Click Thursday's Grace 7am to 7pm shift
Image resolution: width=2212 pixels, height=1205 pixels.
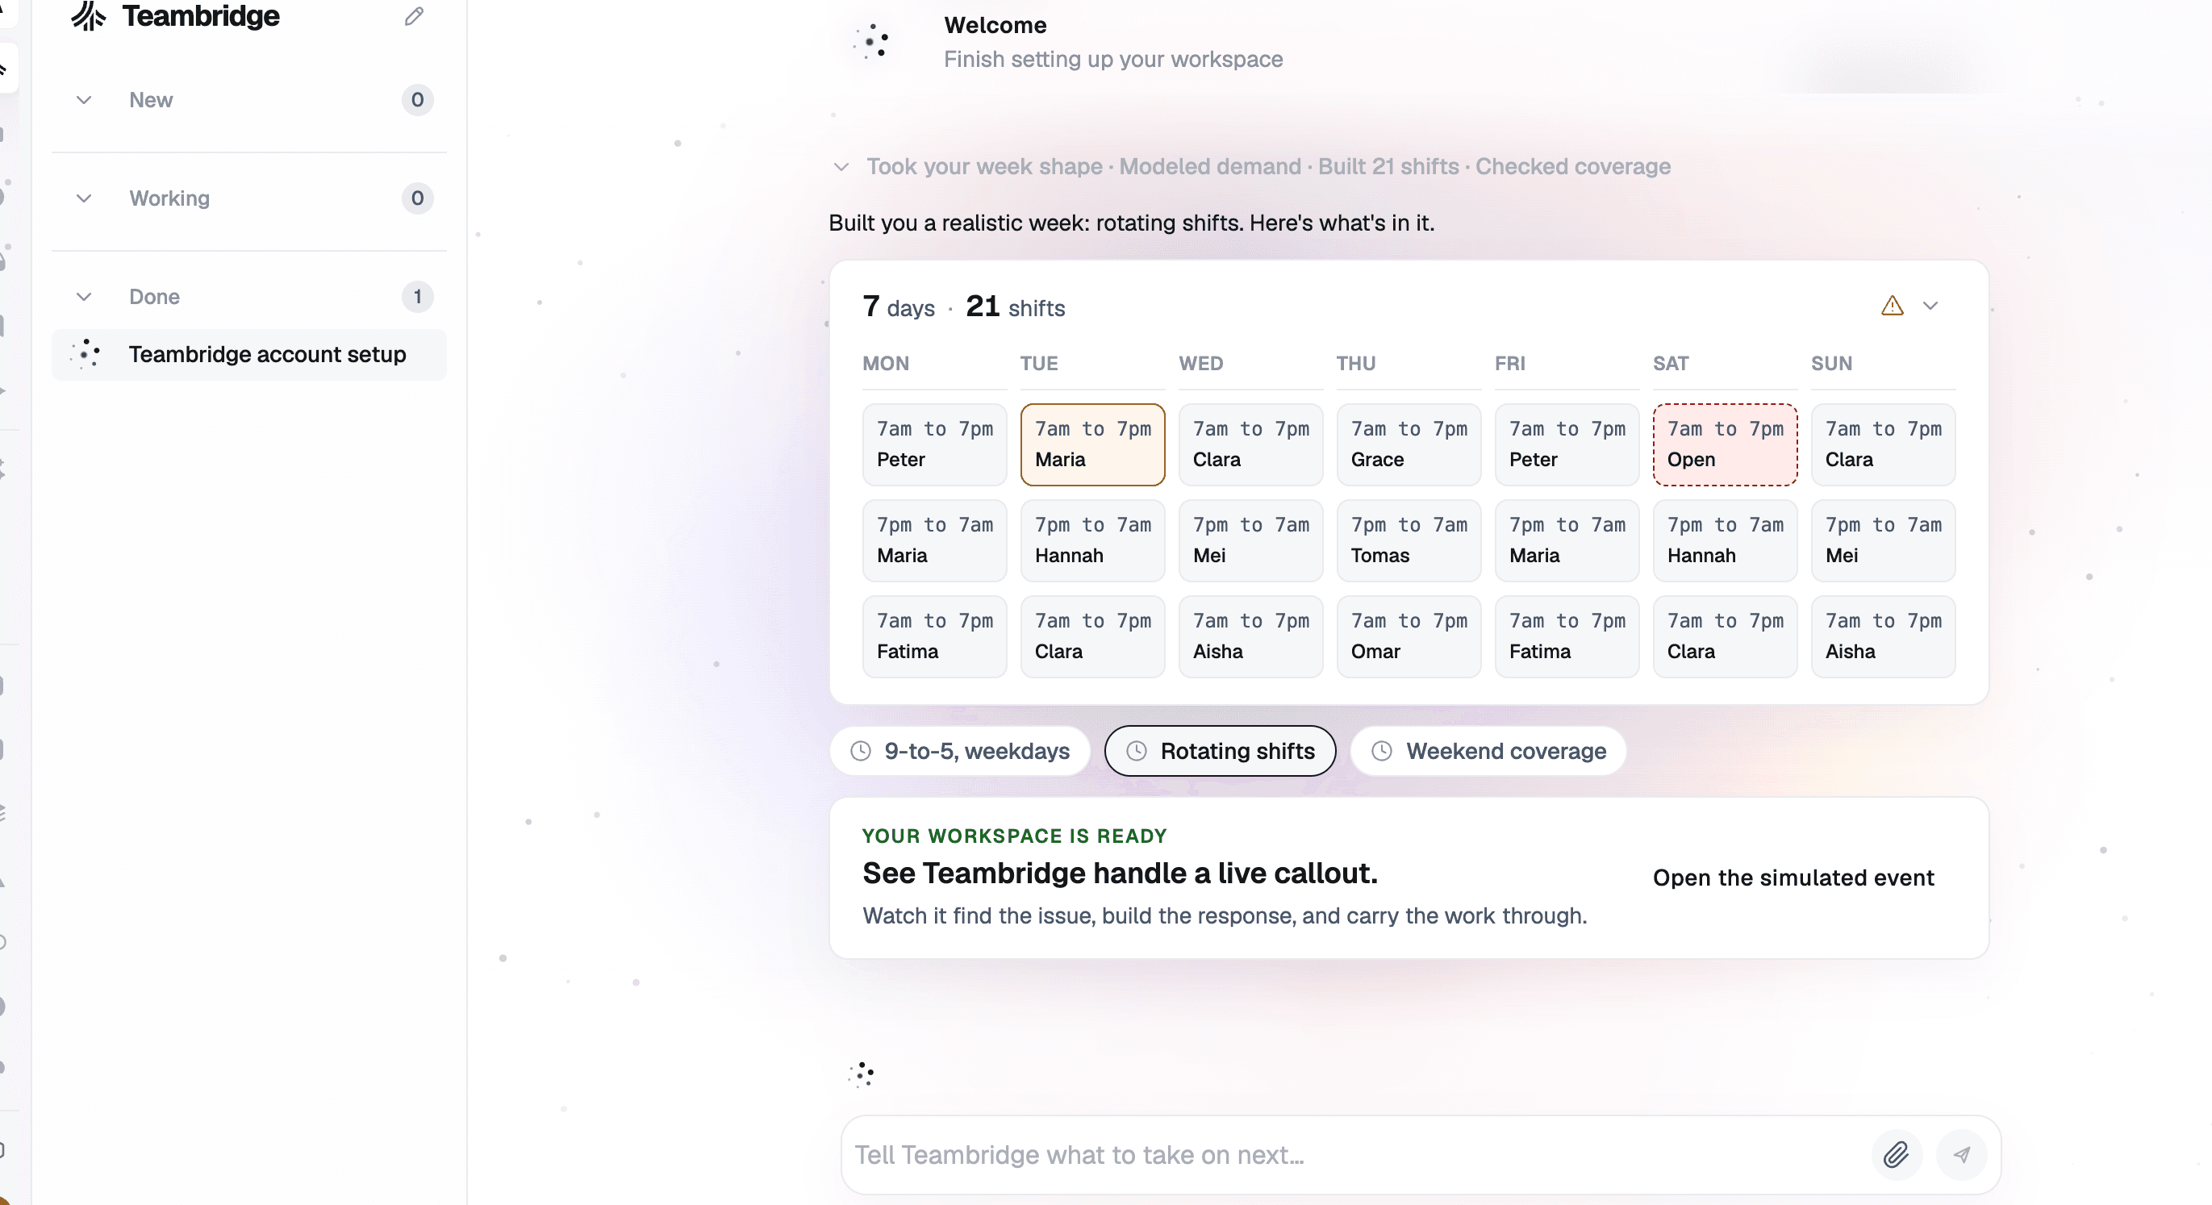[1409, 444]
